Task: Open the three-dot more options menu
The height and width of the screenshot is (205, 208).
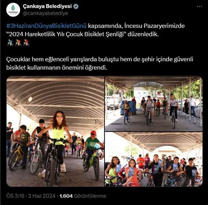Action: tap(199, 7)
